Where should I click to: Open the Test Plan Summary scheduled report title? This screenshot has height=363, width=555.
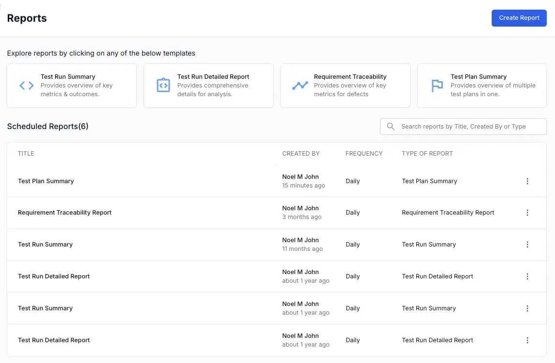(x=46, y=181)
